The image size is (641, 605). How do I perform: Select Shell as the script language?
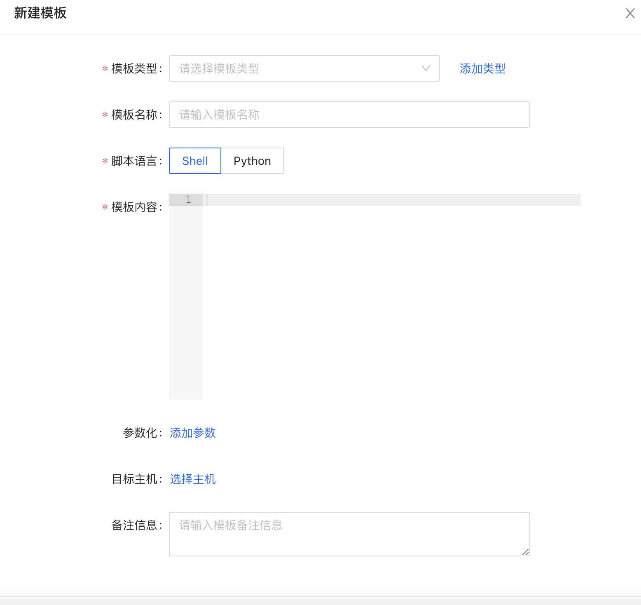(194, 161)
